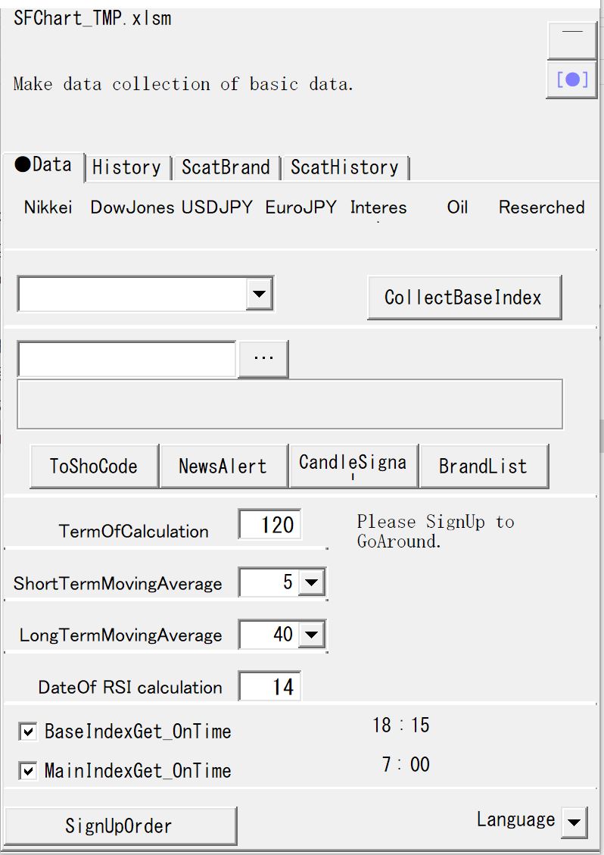The image size is (604, 855).
Task: Toggle BaseIndexGet_OnTime checkbox
Action: 28,732
